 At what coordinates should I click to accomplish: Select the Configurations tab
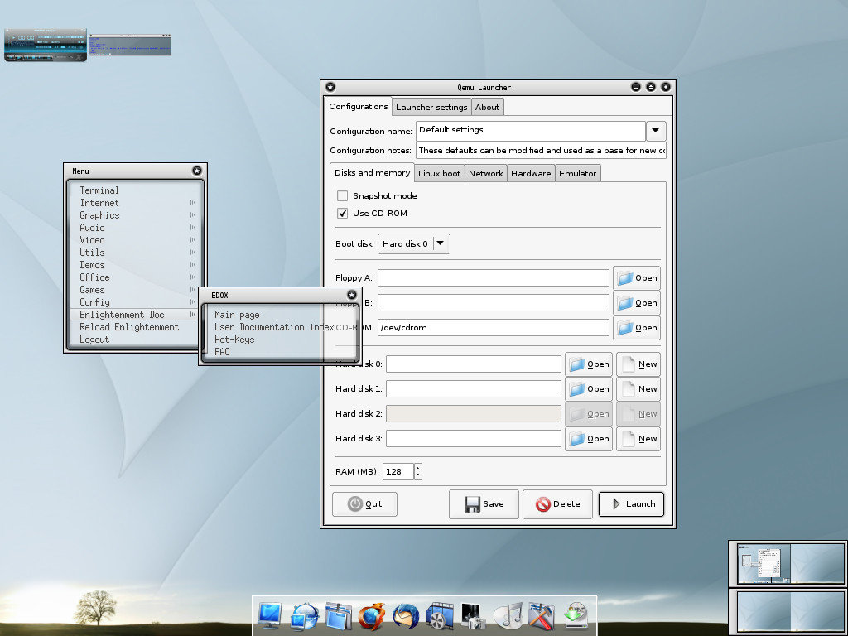click(358, 107)
